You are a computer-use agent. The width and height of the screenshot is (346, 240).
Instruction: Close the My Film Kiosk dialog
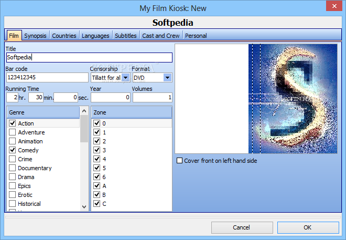334,6
